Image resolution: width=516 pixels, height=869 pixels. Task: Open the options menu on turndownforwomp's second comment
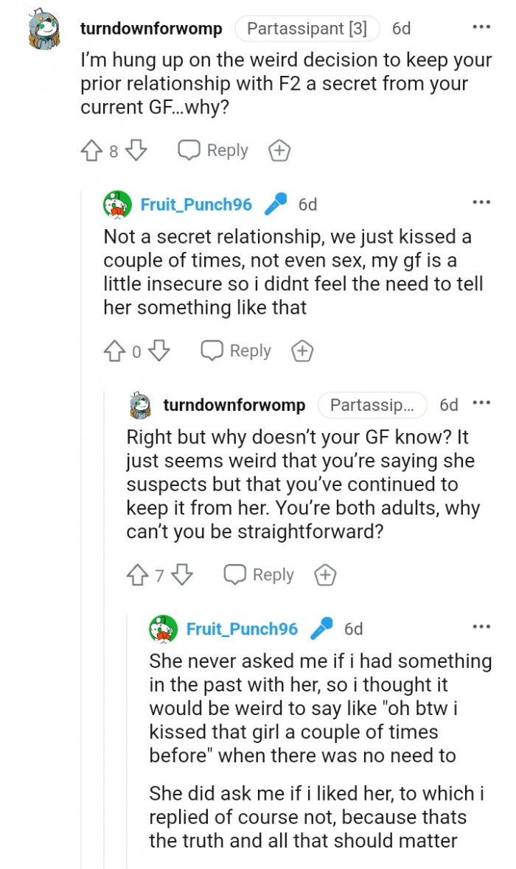(x=481, y=401)
